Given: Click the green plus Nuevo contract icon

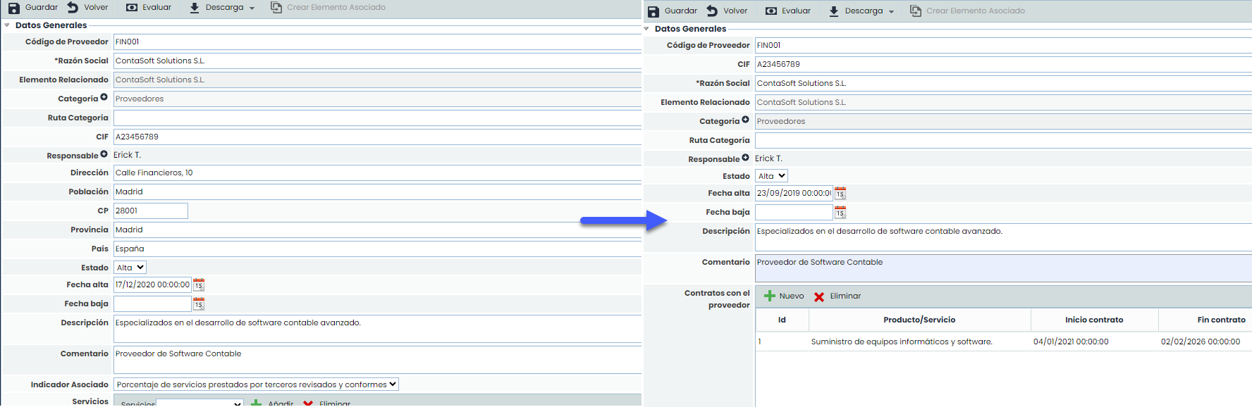Looking at the screenshot, I should pos(770,296).
